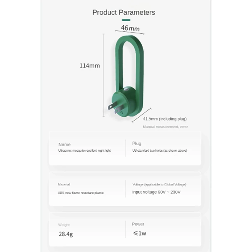Select the Input voltage 90V ~ 230V value
This screenshot has width=252, height=252.
tap(156, 192)
